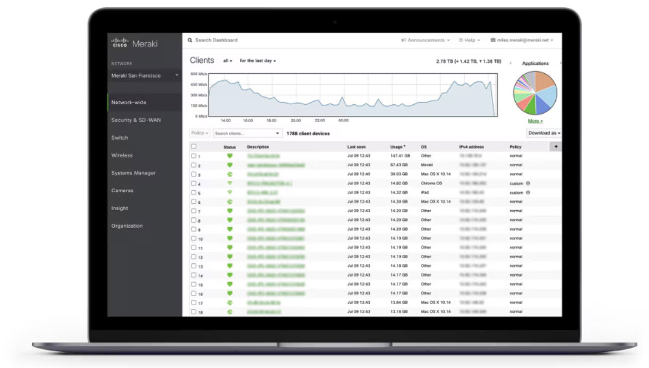
Task: Click the 'More »' link under Applications
Action: [x=535, y=121]
